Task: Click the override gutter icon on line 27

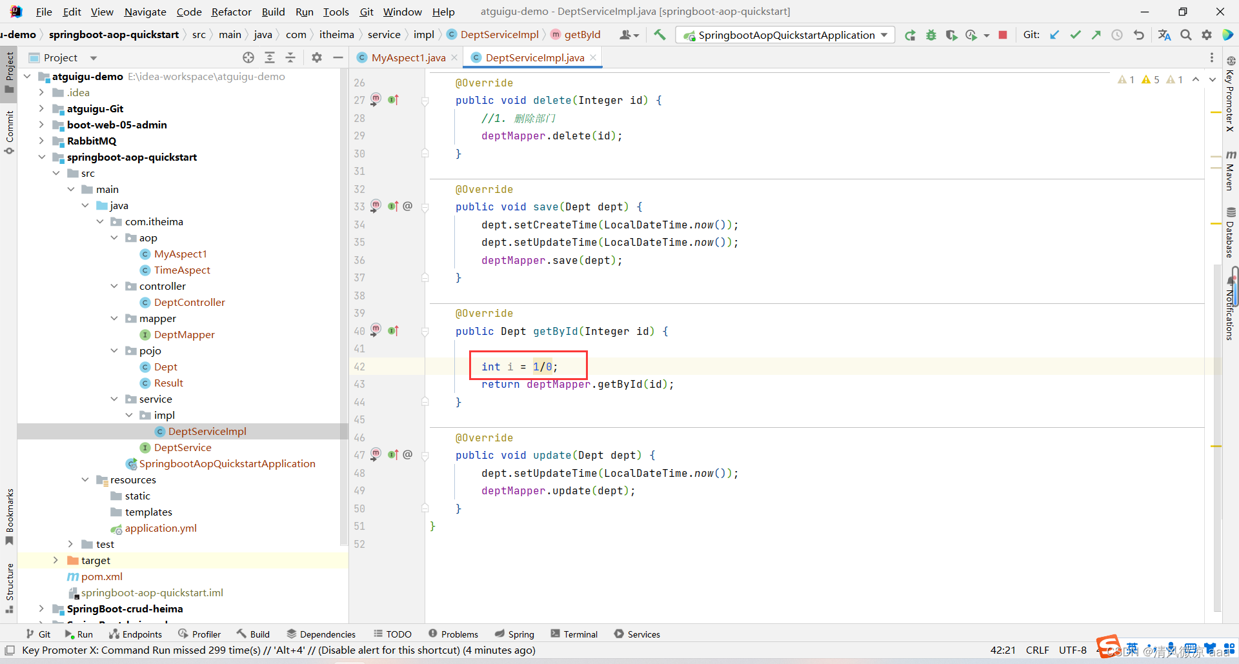Action: pyautogui.click(x=394, y=100)
